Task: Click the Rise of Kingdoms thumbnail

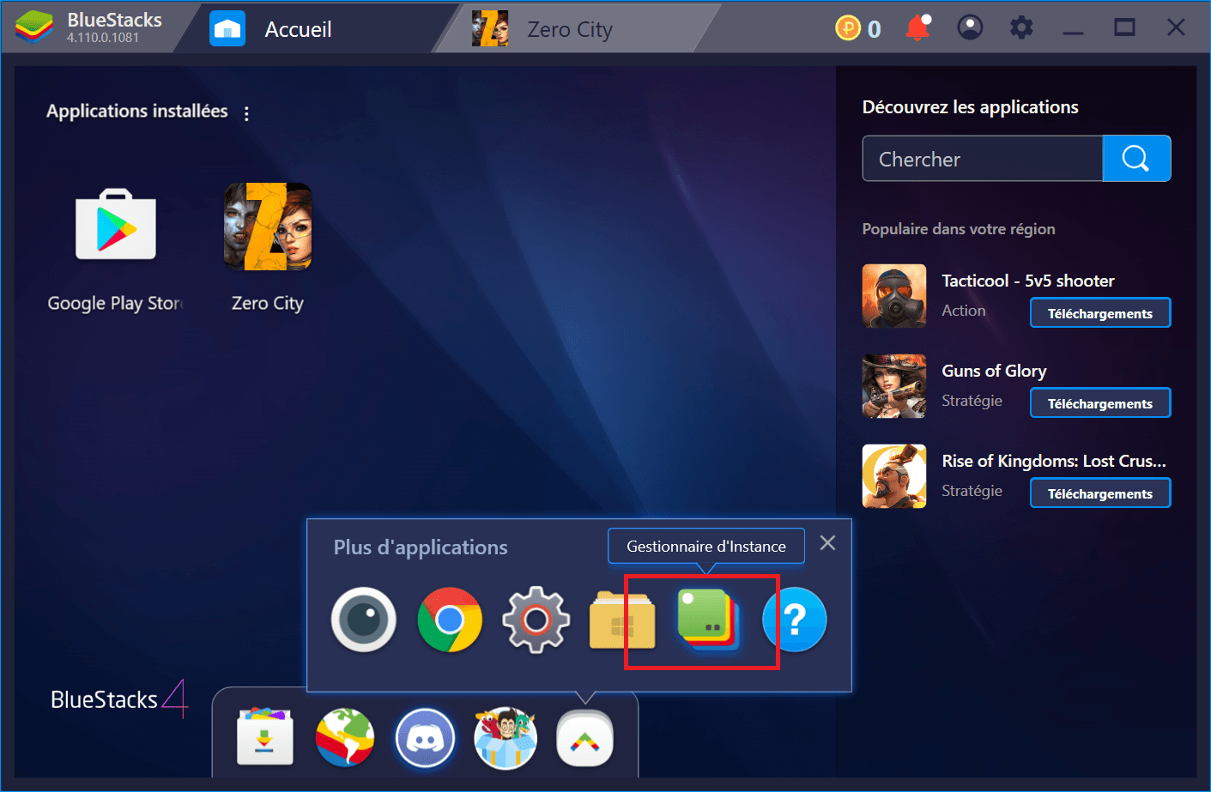Action: (x=894, y=476)
